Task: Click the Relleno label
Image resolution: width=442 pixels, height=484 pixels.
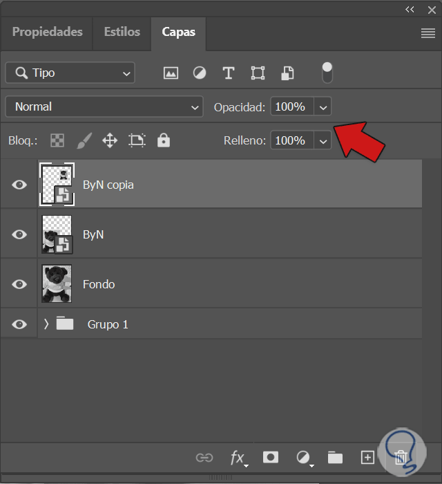Action: point(244,141)
